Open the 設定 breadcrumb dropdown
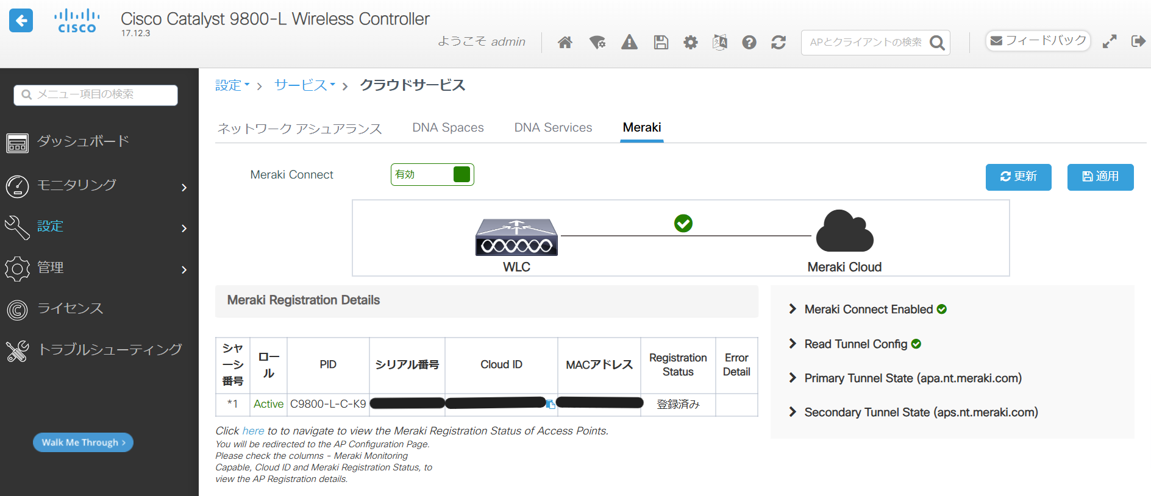Image resolution: width=1151 pixels, height=496 pixels. point(232,85)
